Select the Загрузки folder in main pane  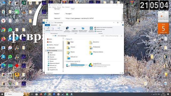(x=71, y=47)
